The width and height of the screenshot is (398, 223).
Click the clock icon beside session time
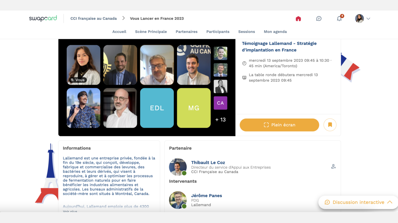[244, 63]
